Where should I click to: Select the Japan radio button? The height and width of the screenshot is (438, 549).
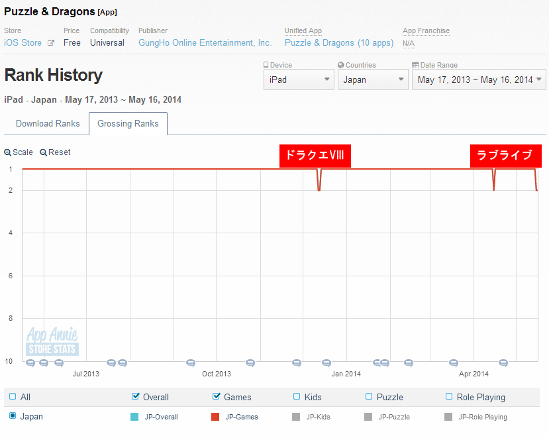(x=13, y=416)
